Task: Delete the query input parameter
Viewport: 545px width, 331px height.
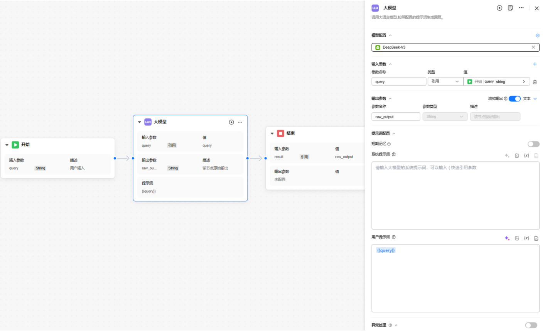Action: click(x=535, y=82)
